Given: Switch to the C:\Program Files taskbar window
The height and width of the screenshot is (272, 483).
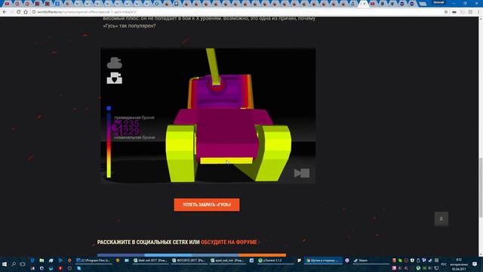Looking at the screenshot, I should click(x=94, y=261).
